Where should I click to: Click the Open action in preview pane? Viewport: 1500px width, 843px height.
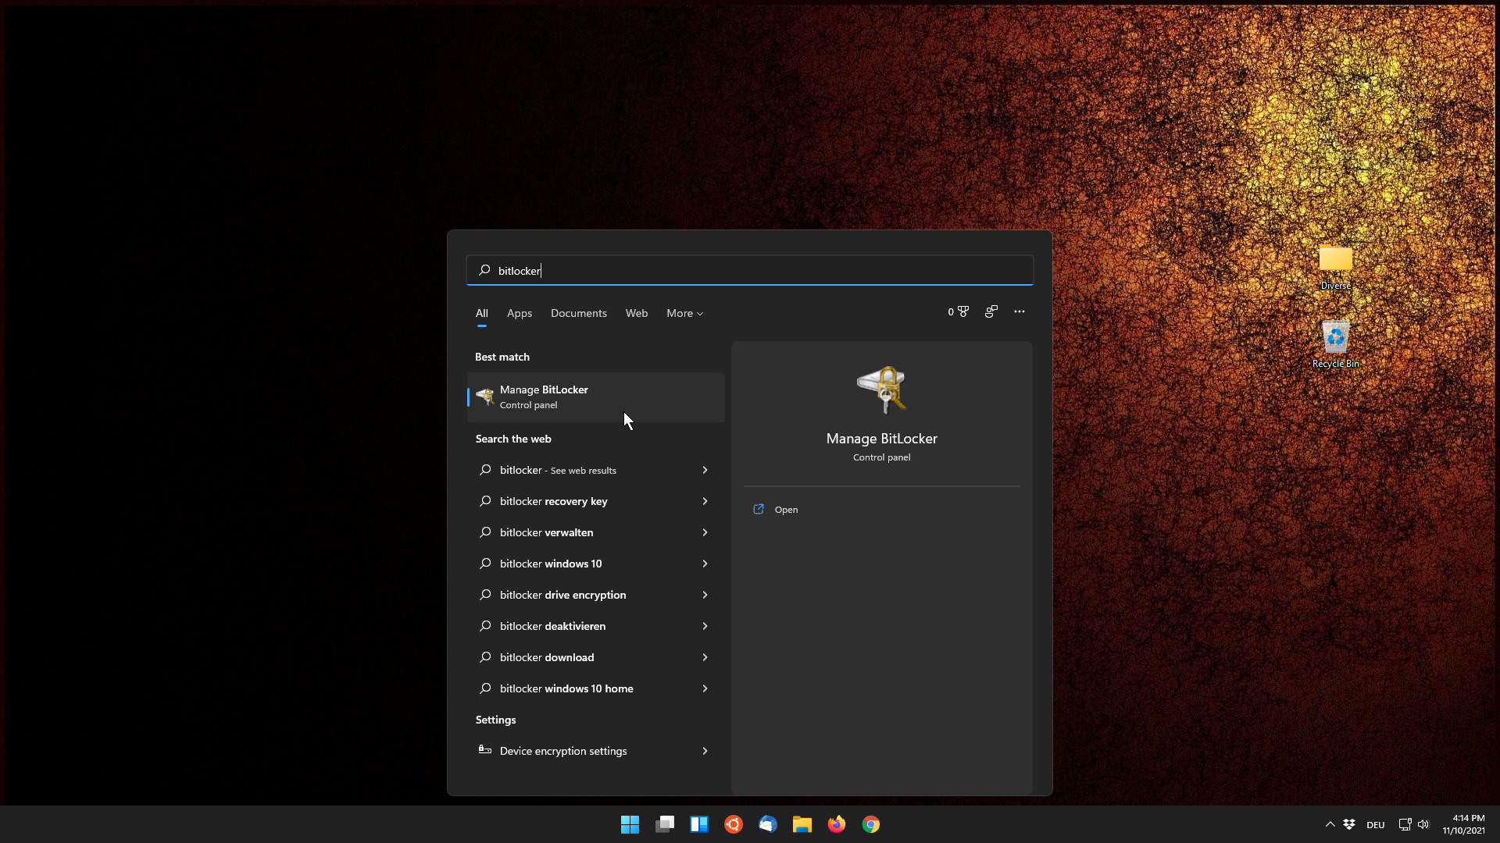pos(776,510)
